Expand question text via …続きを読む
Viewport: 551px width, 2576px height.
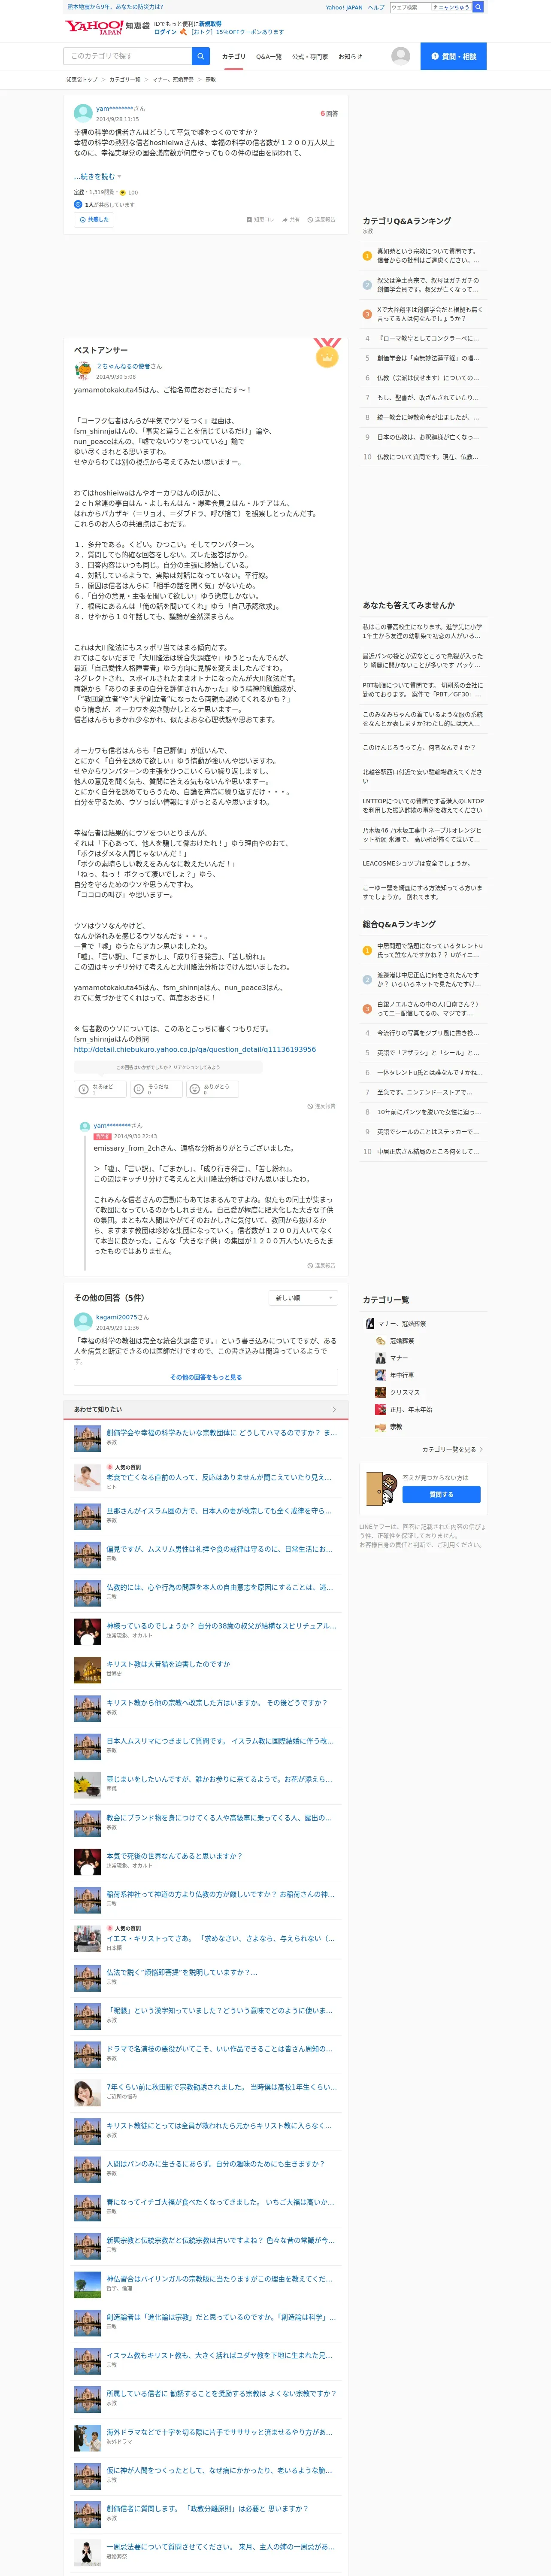point(97,176)
